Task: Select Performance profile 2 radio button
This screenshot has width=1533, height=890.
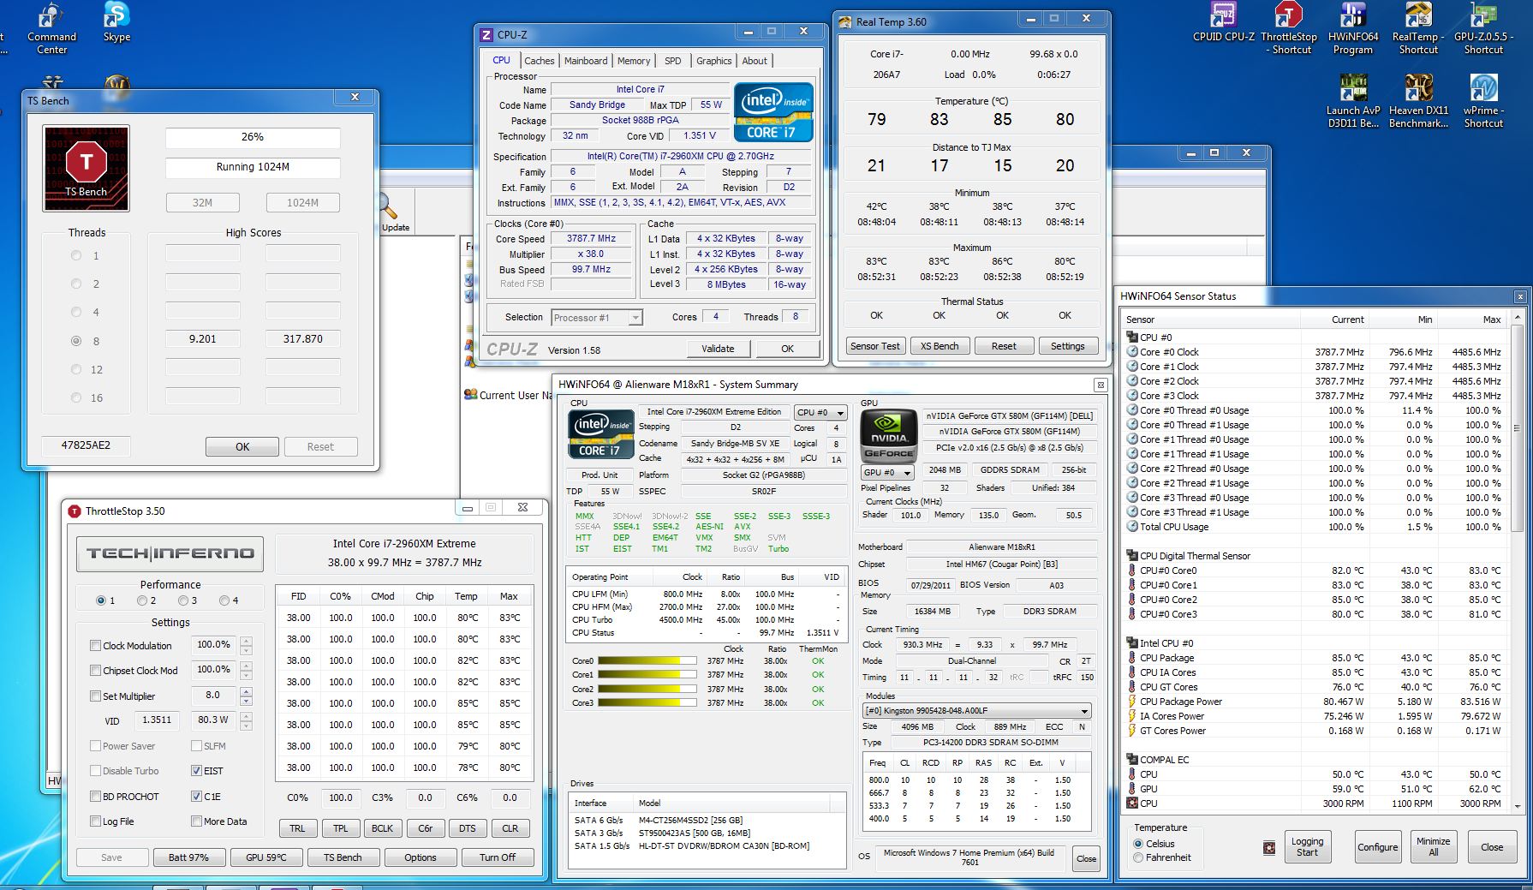Action: click(x=142, y=600)
